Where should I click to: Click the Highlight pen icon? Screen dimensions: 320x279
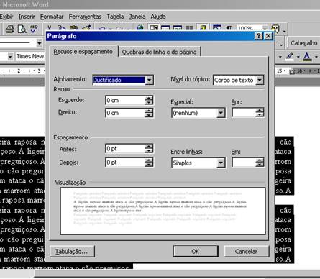click(290, 56)
